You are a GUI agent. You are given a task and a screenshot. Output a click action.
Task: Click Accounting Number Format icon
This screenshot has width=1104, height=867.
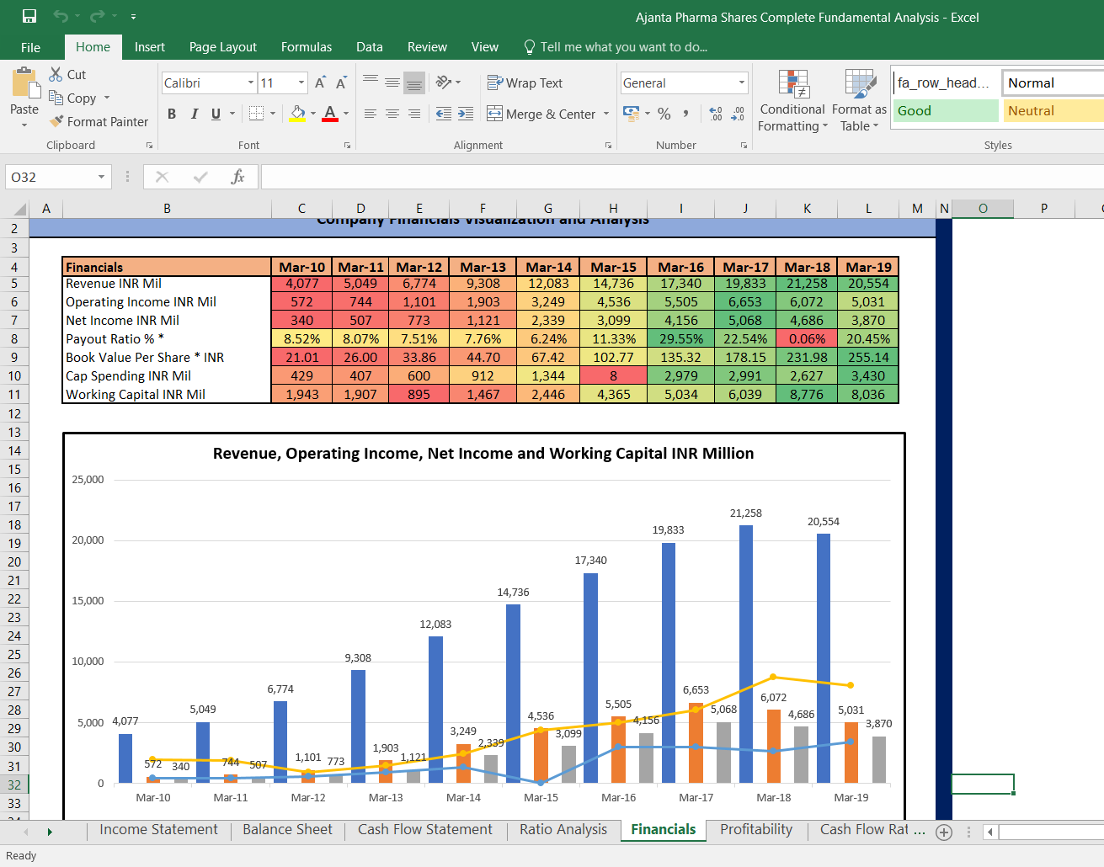point(631,112)
